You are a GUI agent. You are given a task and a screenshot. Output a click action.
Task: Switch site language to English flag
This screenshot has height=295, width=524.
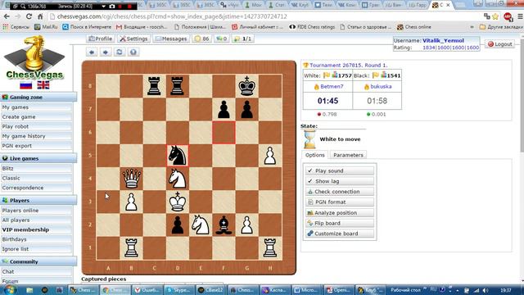point(43,85)
